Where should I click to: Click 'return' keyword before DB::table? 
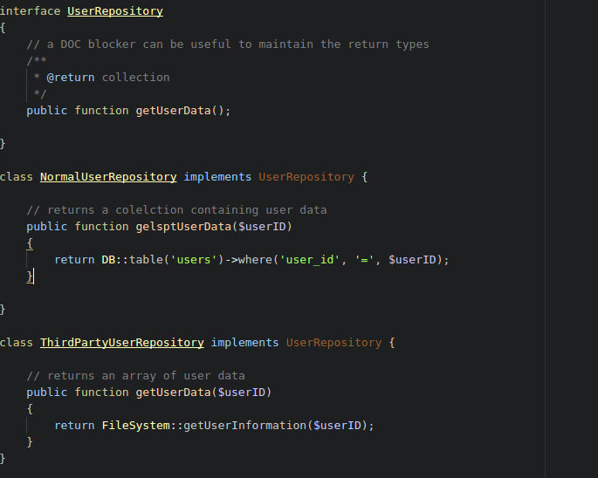point(74,260)
